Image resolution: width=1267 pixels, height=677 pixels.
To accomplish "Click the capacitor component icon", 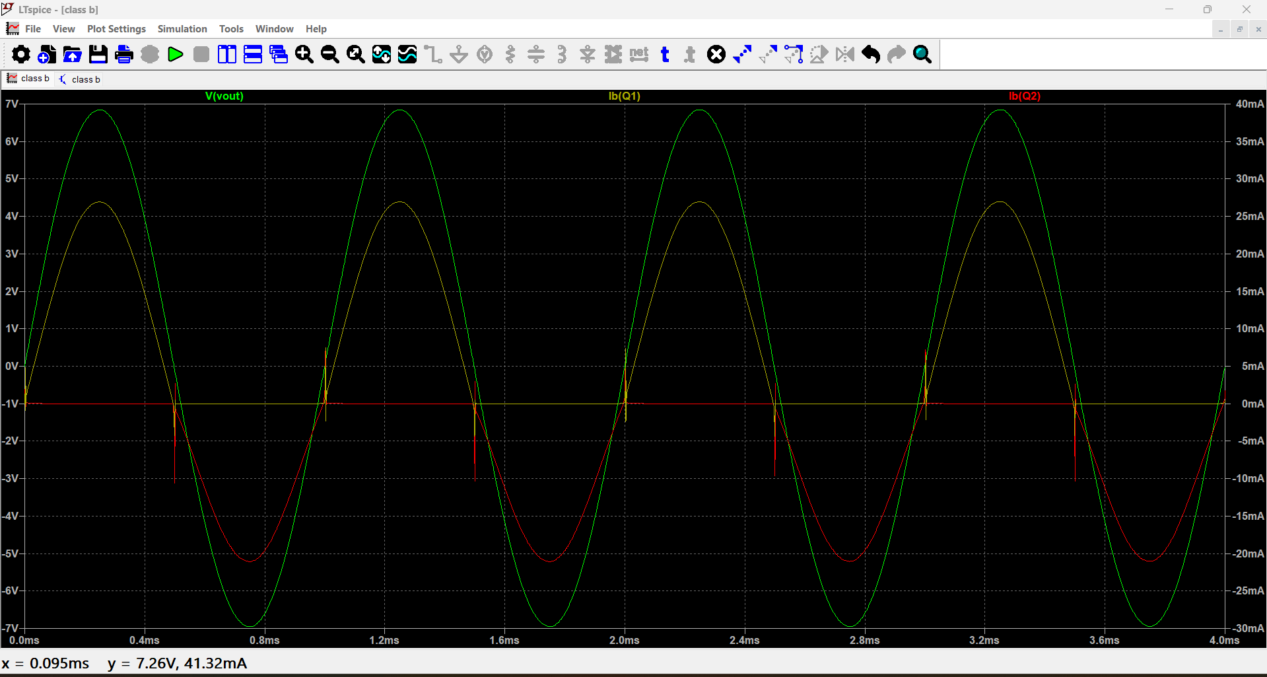I will coord(536,54).
